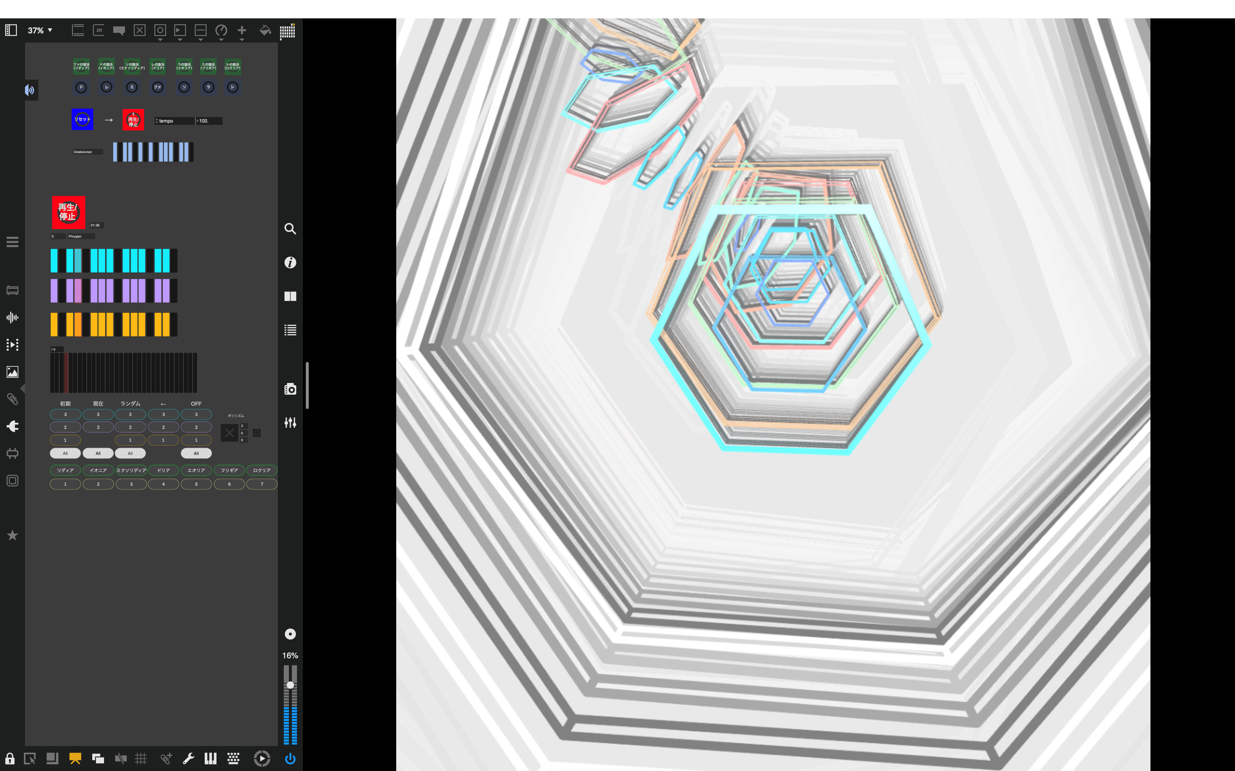This screenshot has width=1235, height=771.
Task: Toggle the grid display icon
Action: (141, 758)
